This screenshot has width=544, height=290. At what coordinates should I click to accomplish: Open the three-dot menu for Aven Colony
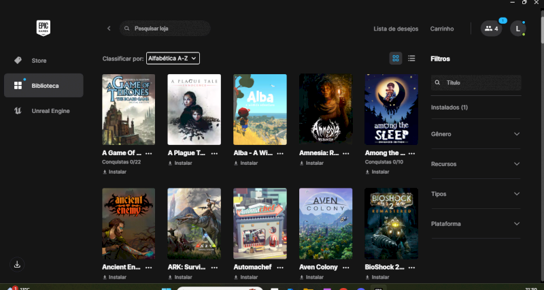346,268
